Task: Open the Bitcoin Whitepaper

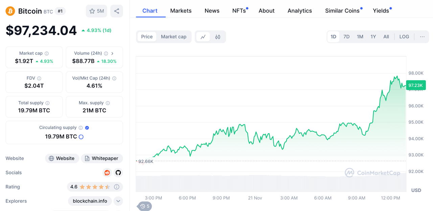Action: 102,158
